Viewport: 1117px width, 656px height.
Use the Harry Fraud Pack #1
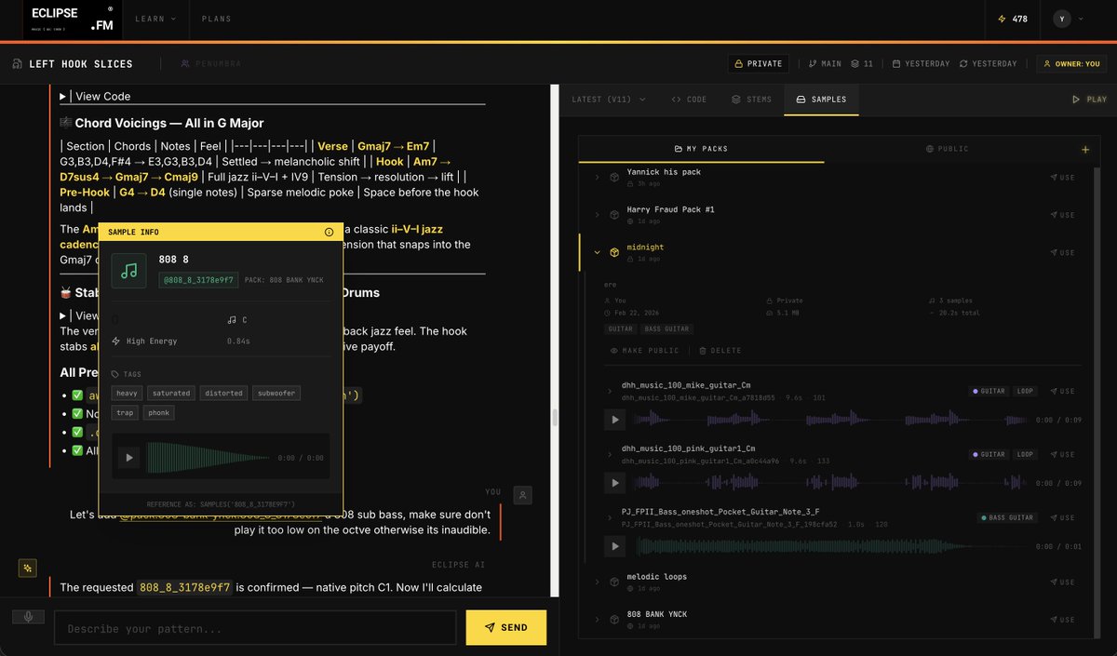(x=1062, y=215)
